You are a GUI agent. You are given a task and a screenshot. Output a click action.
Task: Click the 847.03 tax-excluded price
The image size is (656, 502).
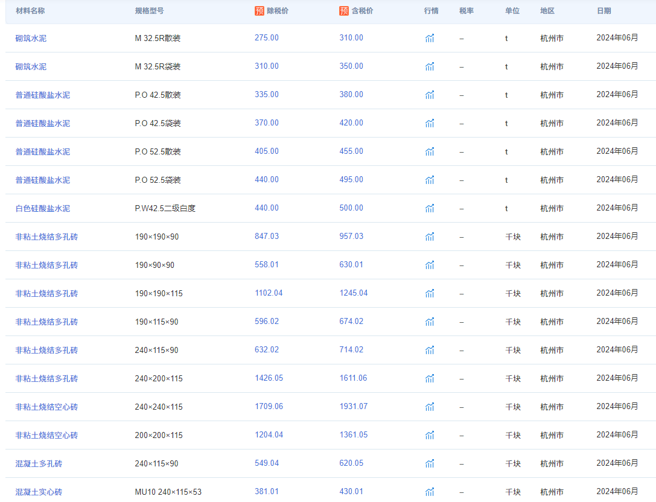(x=267, y=237)
